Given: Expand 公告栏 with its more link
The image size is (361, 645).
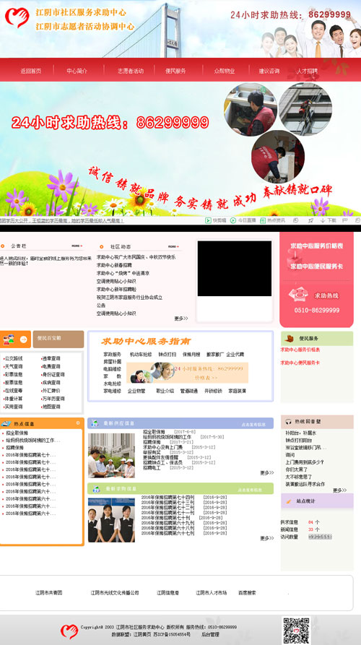Looking at the screenshot, I should [77, 246].
